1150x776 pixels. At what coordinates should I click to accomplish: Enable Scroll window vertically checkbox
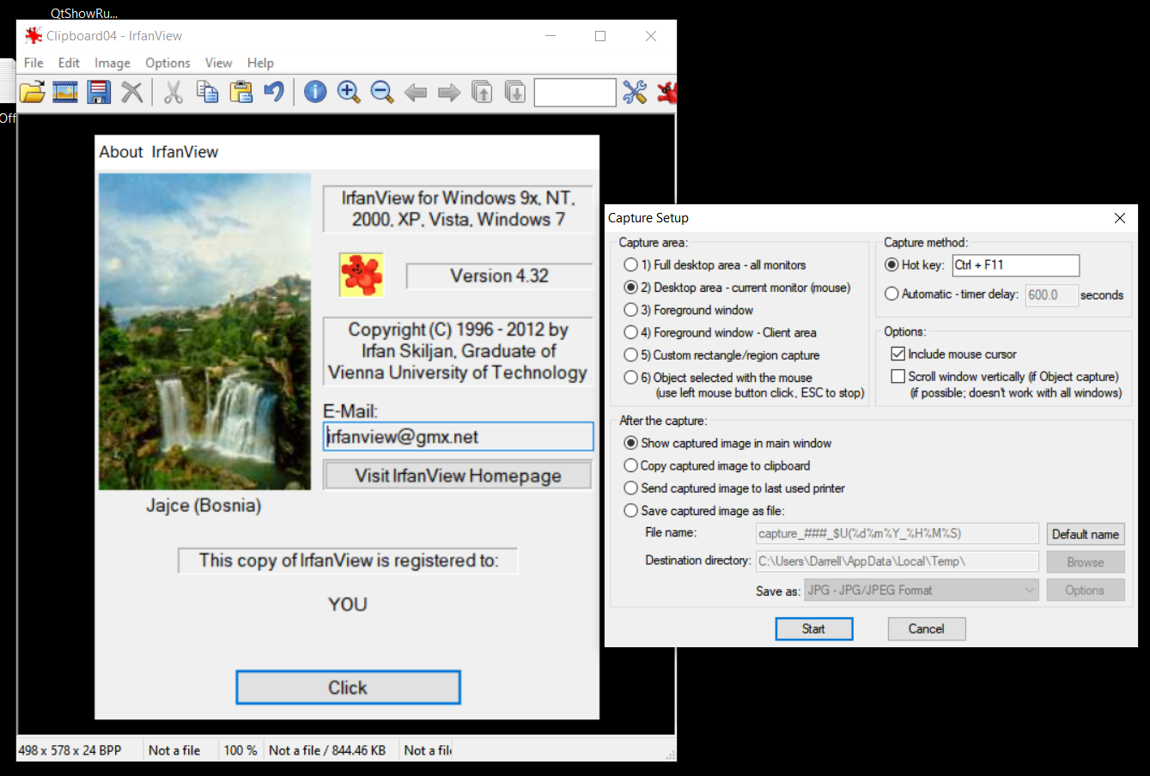pos(898,375)
